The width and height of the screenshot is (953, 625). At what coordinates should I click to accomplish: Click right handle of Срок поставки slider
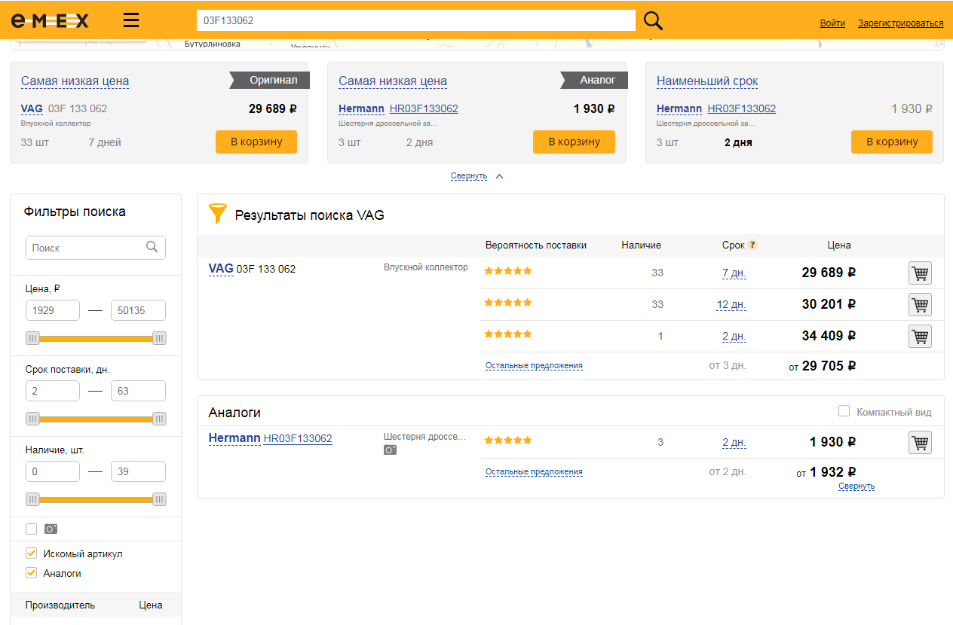coord(159,419)
